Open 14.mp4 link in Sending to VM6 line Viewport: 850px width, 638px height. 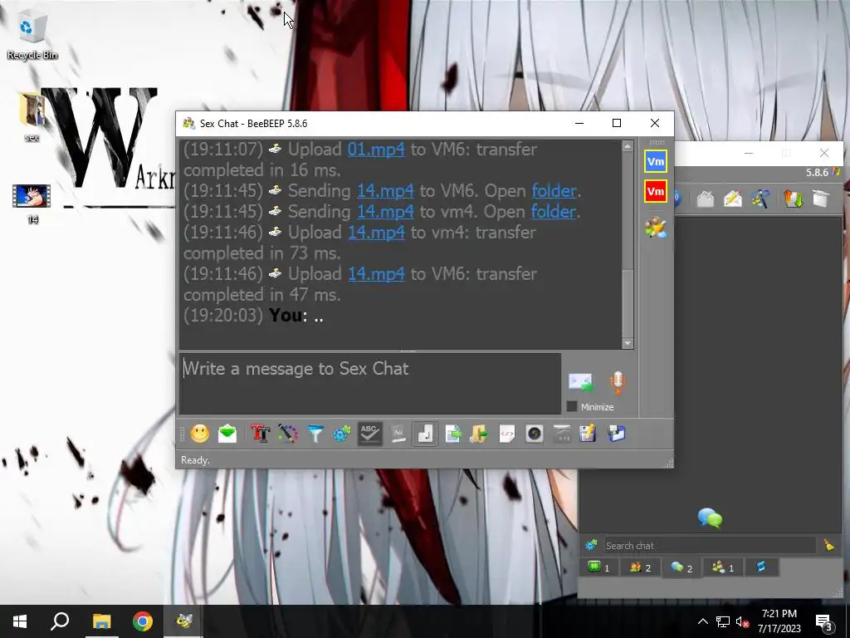[385, 191]
